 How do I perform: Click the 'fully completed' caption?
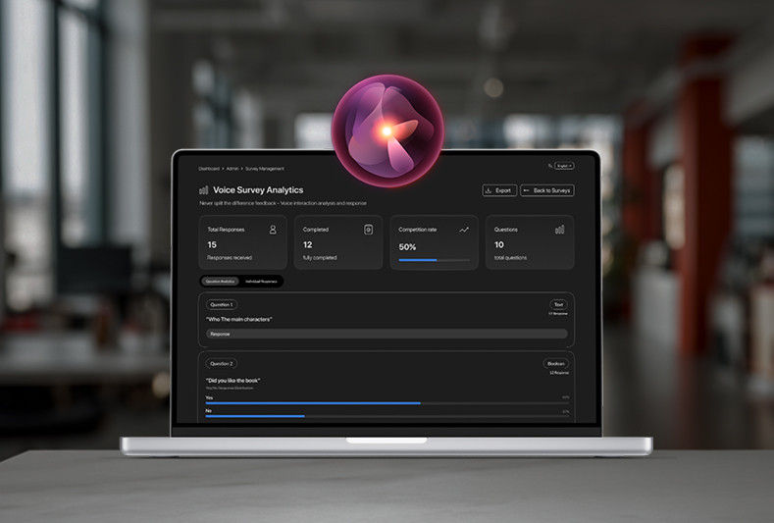click(320, 258)
